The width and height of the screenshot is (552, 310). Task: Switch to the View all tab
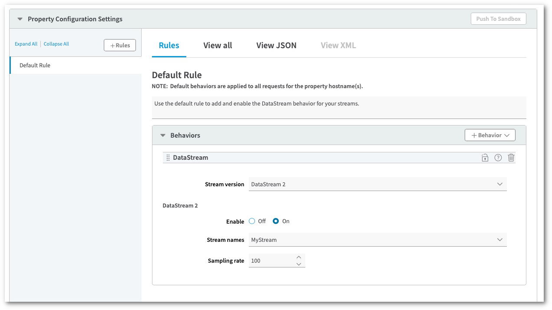tap(218, 46)
